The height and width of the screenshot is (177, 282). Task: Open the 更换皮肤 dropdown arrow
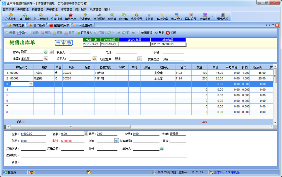(212, 17)
